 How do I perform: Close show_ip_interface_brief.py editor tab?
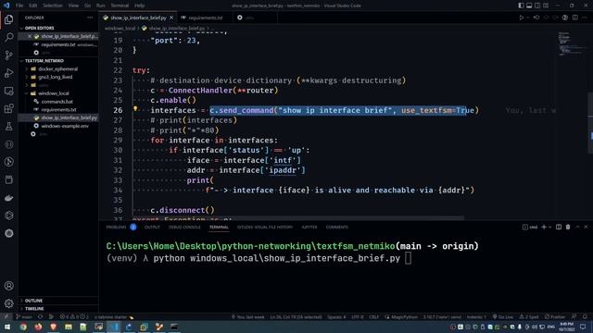point(171,18)
